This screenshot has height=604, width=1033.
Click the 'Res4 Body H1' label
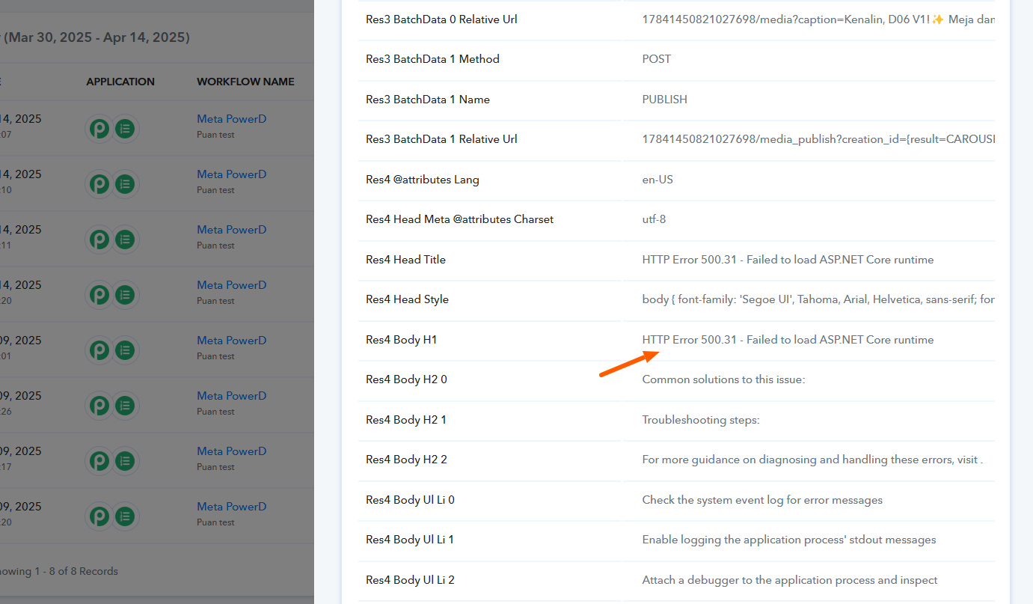click(401, 340)
